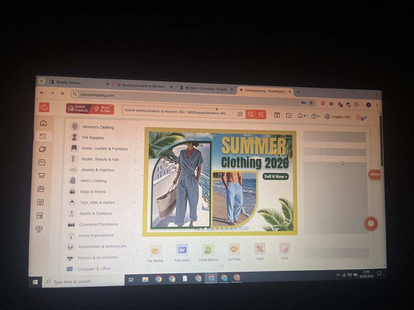The image size is (414, 310).
Task: Open the CJdropshipping logo home link
Action: (x=44, y=107)
